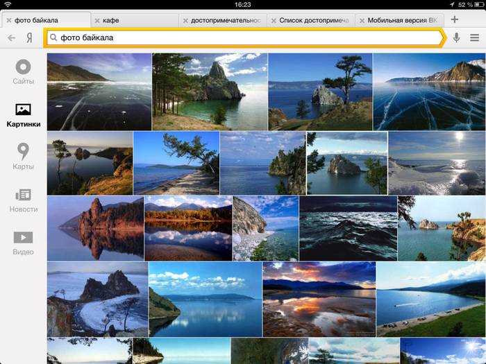Select the Карты map pin icon
The image size is (486, 364).
click(23, 151)
